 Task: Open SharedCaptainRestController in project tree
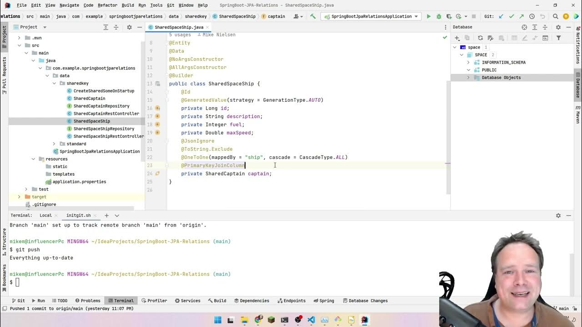click(106, 114)
